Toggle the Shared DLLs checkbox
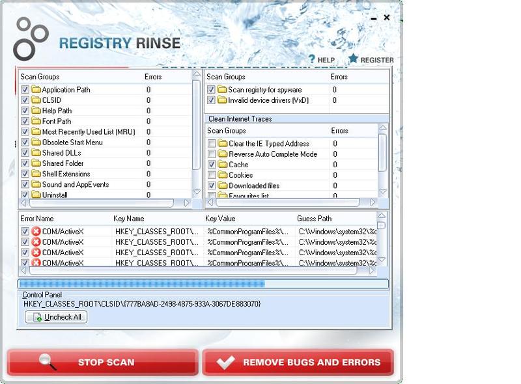Screen dimensions: 521x384 coord(25,153)
